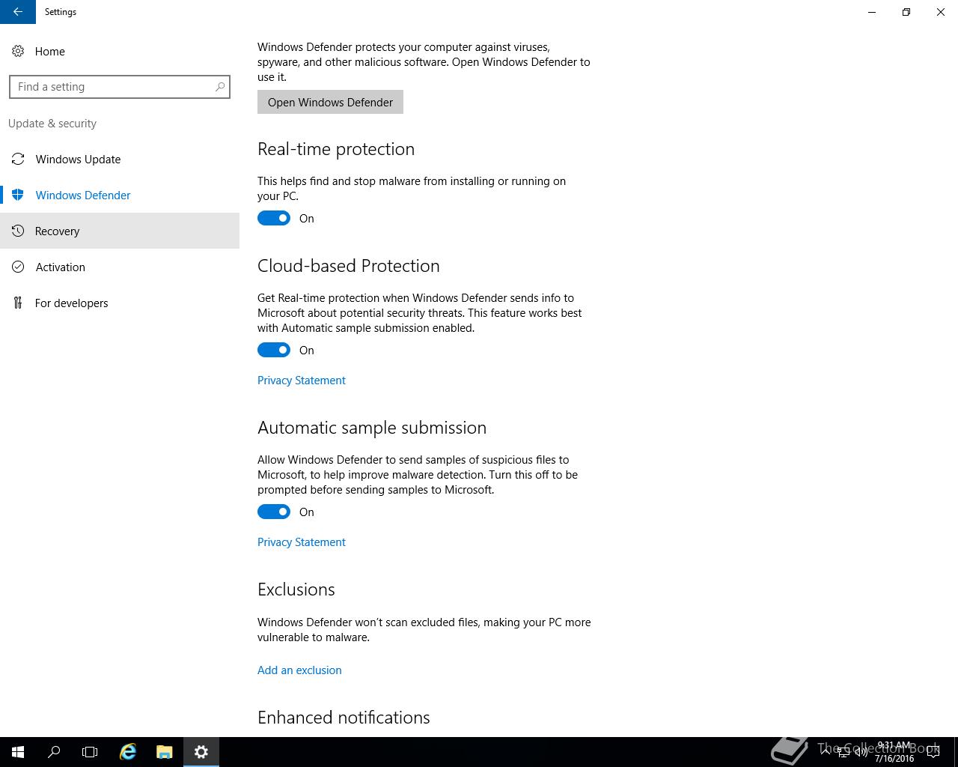The image size is (958, 767).
Task: Click the Real-time protection heading
Action: [x=336, y=149]
